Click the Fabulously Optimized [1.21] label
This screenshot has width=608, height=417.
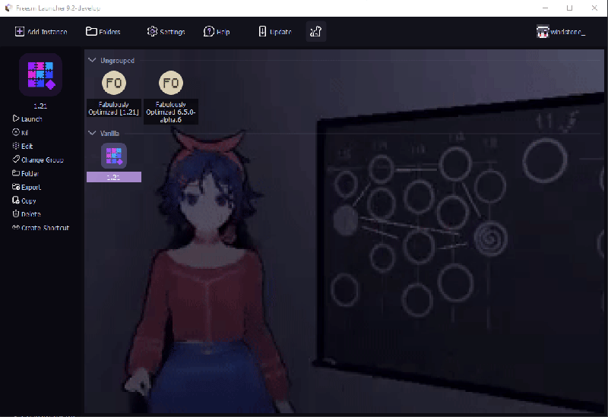click(113, 108)
